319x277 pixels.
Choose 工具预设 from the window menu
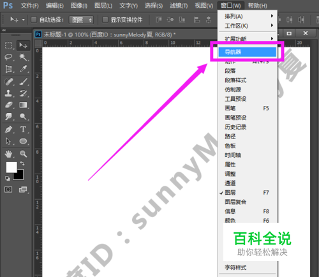[248, 99]
